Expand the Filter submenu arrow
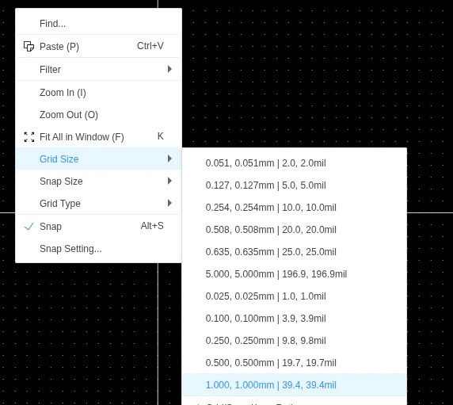The width and height of the screenshot is (453, 405). [x=169, y=69]
